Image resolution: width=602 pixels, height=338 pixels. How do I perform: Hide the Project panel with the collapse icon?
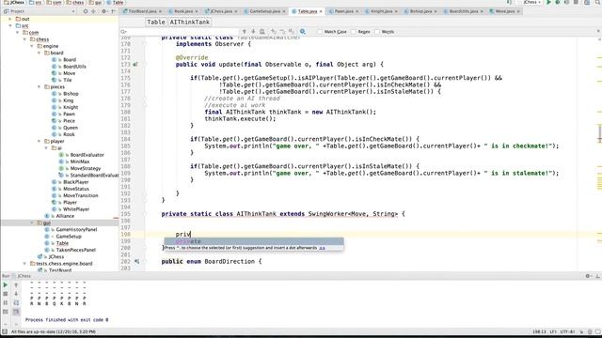click(113, 11)
